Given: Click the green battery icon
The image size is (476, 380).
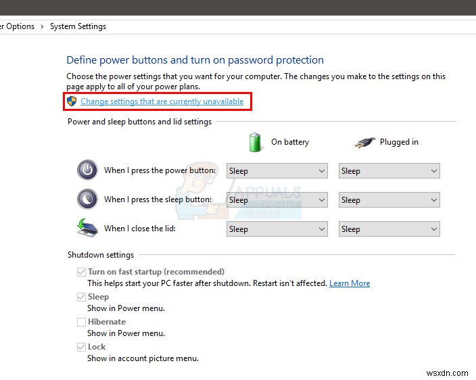Looking at the screenshot, I should click(x=256, y=142).
